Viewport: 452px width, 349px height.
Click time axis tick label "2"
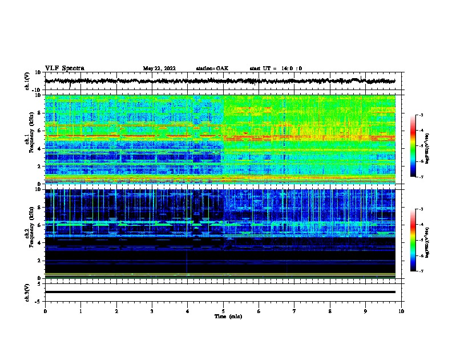116,311
